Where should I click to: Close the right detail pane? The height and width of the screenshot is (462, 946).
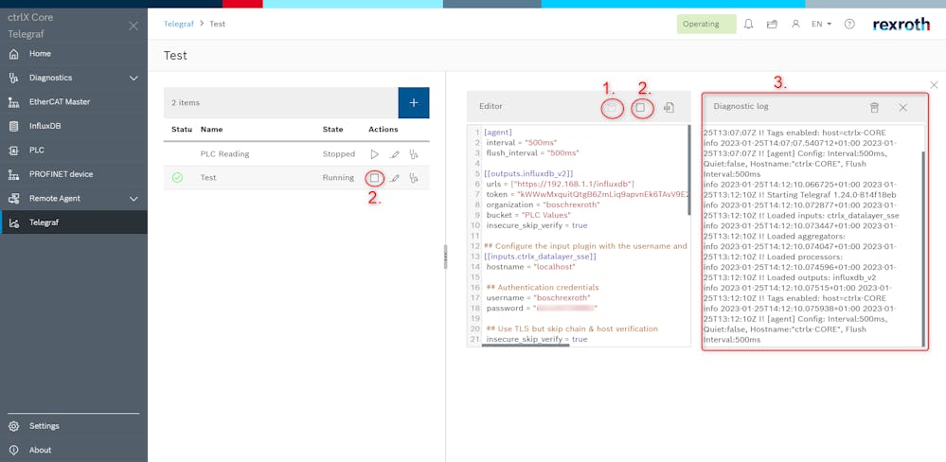934,85
